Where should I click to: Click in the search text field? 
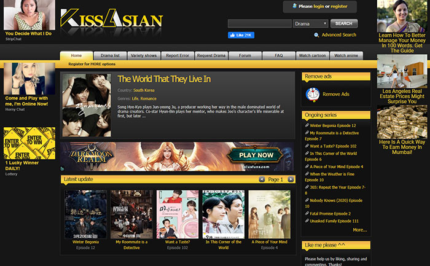point(259,24)
